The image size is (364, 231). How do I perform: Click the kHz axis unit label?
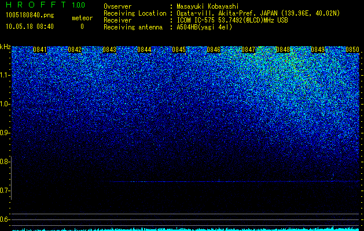click(5, 47)
